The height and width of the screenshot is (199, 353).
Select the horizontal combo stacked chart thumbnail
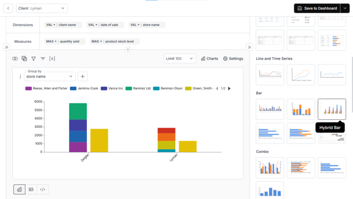point(301,168)
